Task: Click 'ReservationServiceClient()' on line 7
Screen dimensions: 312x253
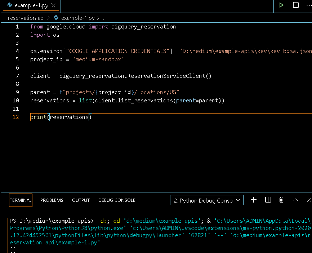Action: 169,76
